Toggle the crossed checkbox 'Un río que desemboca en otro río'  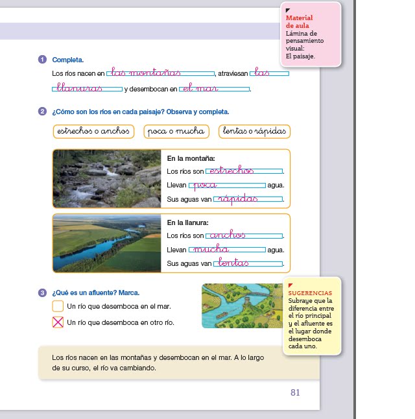tap(58, 322)
